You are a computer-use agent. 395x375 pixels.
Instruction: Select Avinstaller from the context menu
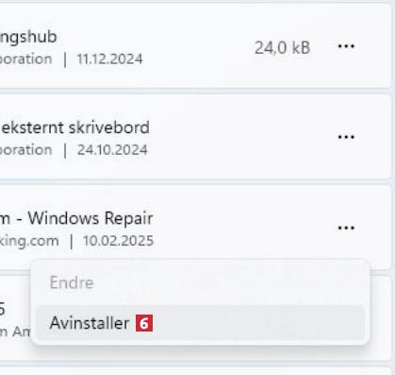[x=201, y=323]
